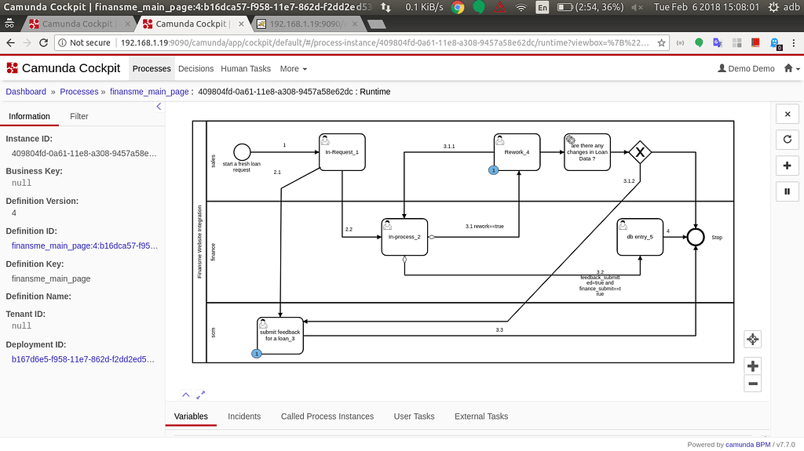Open the User Tasks tab
Screen dimensions: 804x451
pyautogui.click(x=414, y=416)
